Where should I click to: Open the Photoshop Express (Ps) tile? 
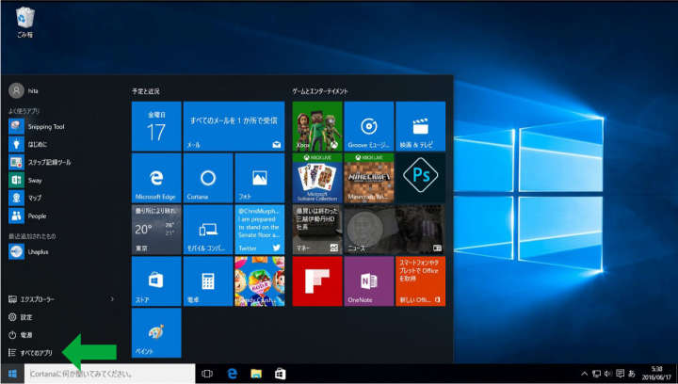pyautogui.click(x=420, y=178)
